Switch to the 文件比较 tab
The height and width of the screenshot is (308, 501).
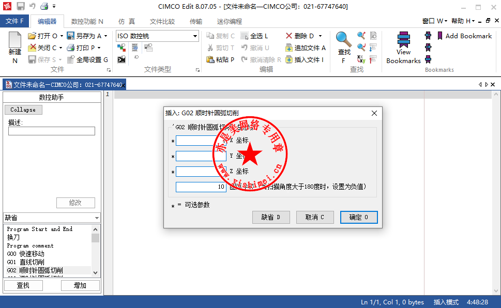pyautogui.click(x=162, y=21)
